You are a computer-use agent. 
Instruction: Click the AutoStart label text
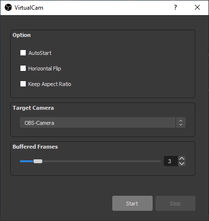(40, 53)
